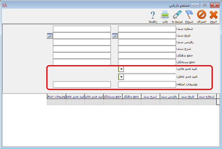Viewport: 222px width, 149px height.
Task: Click the چاپ (Print) printer icon
Action: [165, 15]
